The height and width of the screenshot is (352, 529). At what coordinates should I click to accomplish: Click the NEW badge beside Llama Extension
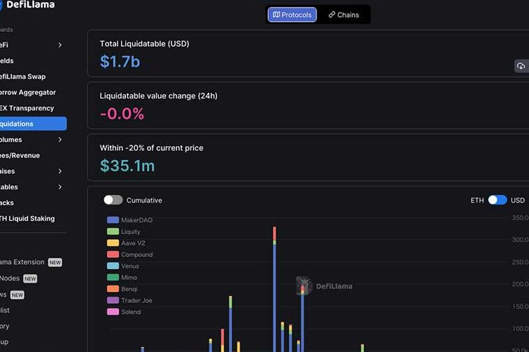point(55,263)
